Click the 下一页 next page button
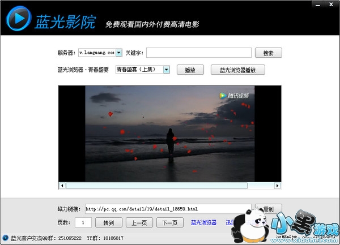This screenshot has width=340, height=245. 170,222
